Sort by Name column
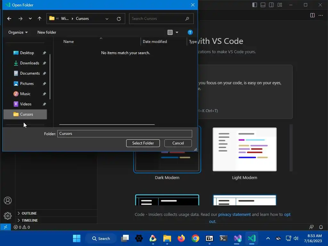Image resolution: width=328 pixels, height=246 pixels. pos(69,41)
